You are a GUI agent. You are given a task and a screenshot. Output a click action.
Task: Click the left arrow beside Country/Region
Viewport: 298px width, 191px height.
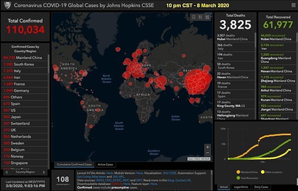click(6, 172)
